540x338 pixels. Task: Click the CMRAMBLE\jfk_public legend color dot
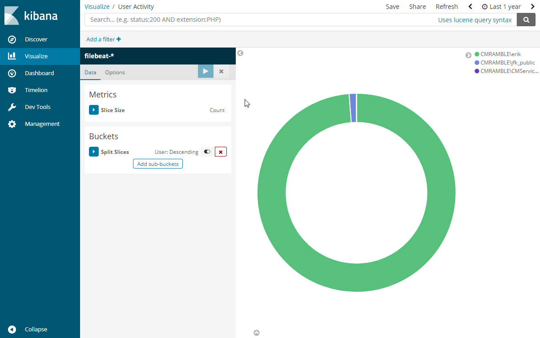pyautogui.click(x=477, y=63)
